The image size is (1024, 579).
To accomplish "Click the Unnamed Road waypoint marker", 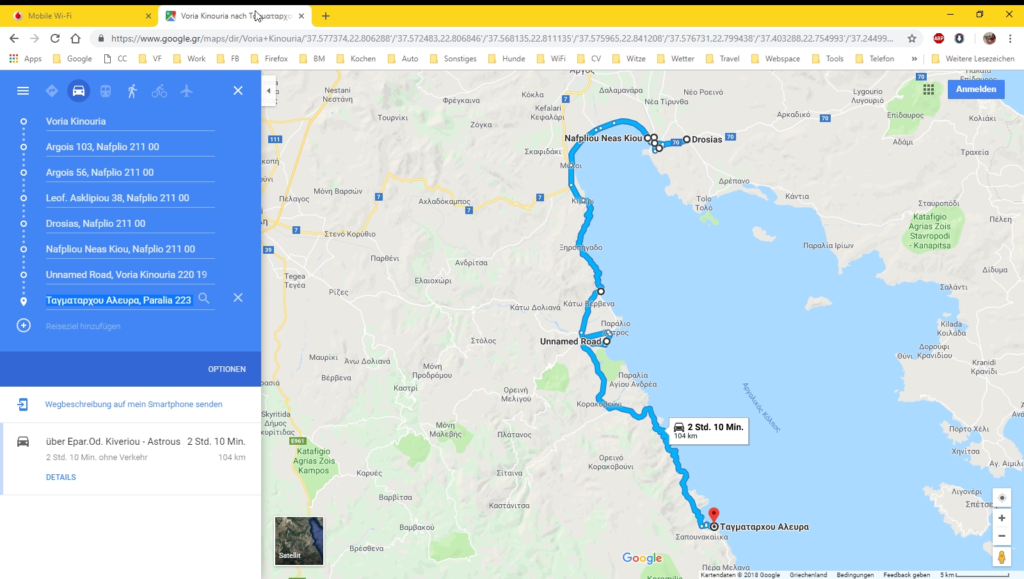I will click(607, 341).
